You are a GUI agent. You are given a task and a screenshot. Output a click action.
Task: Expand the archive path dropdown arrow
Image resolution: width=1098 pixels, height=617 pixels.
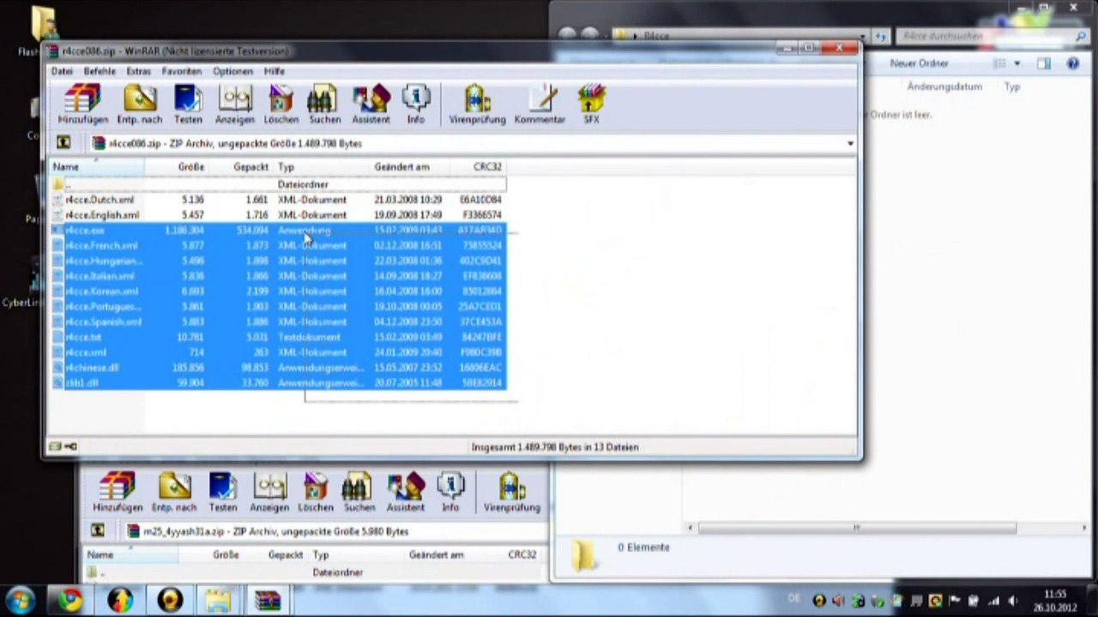(x=850, y=143)
